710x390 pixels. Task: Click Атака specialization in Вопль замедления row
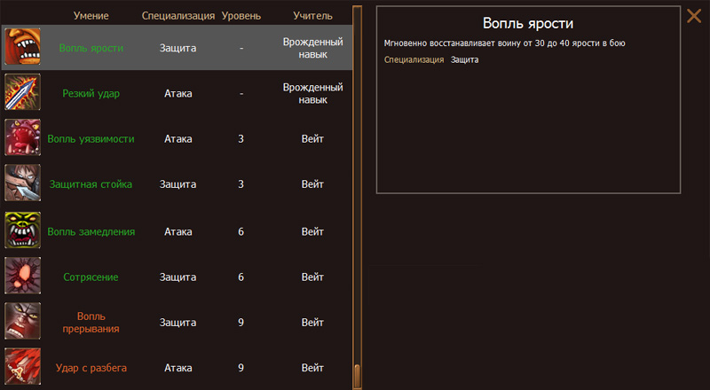(x=178, y=231)
